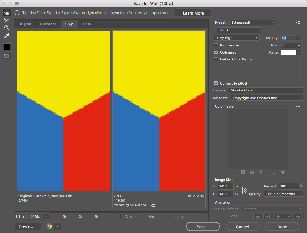Click the Chrome browser preview icon
Image resolution: width=307 pixels, height=233 pixels.
(x=49, y=226)
